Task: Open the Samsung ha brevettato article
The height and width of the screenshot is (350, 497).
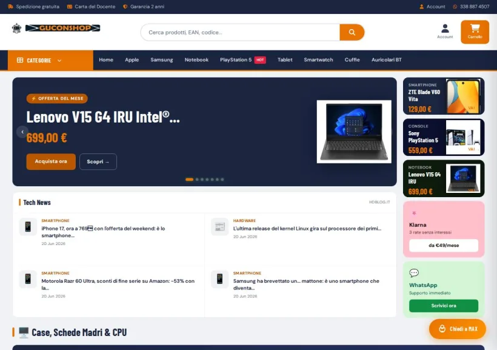Action: pos(306,284)
